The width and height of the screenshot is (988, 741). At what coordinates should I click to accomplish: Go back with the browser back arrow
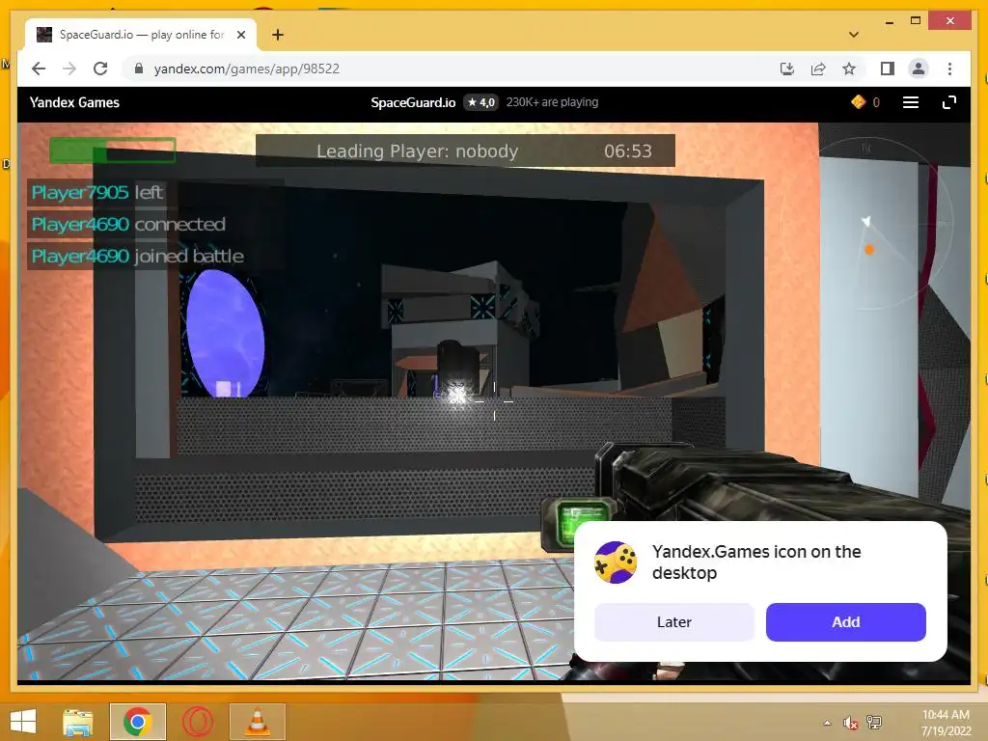(x=39, y=69)
